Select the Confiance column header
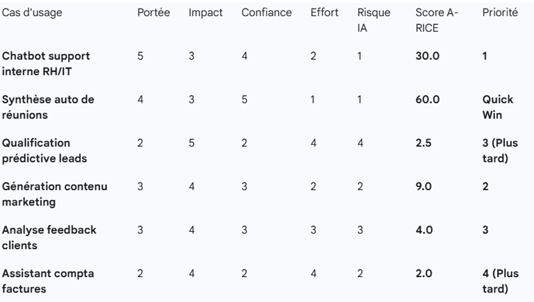Screen dimensions: 534x302 pyautogui.click(x=267, y=12)
